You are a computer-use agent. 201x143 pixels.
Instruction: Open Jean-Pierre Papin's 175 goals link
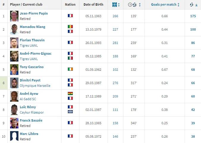[x=193, y=16]
